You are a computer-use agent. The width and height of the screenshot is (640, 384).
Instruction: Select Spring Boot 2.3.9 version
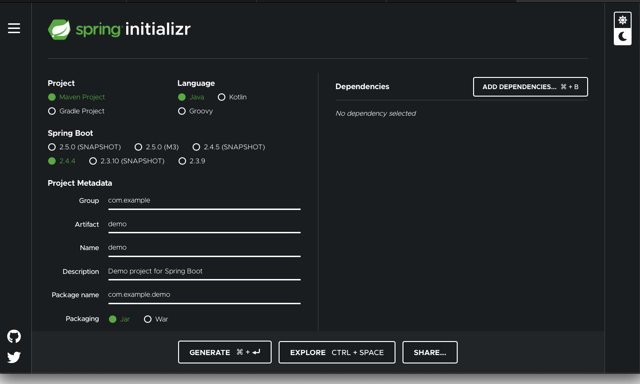tap(192, 161)
